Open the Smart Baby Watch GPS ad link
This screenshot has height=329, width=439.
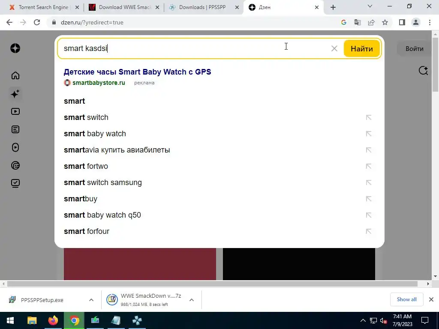point(137,72)
